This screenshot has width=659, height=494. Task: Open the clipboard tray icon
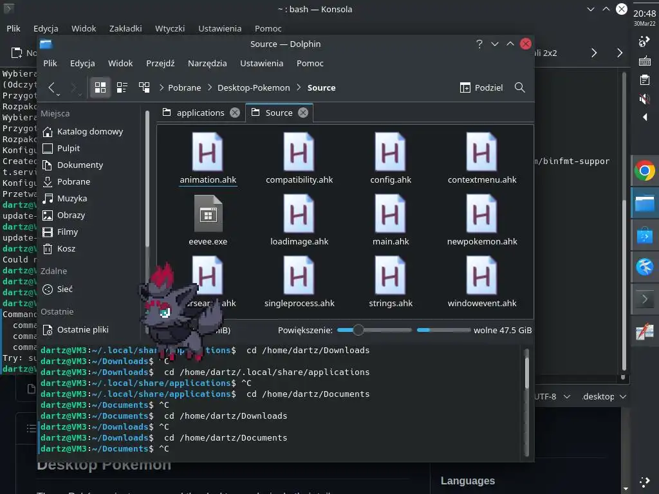click(644, 80)
